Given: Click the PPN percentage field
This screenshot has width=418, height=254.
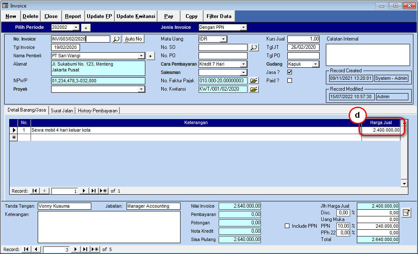Looking at the screenshot, I should click(x=343, y=226).
